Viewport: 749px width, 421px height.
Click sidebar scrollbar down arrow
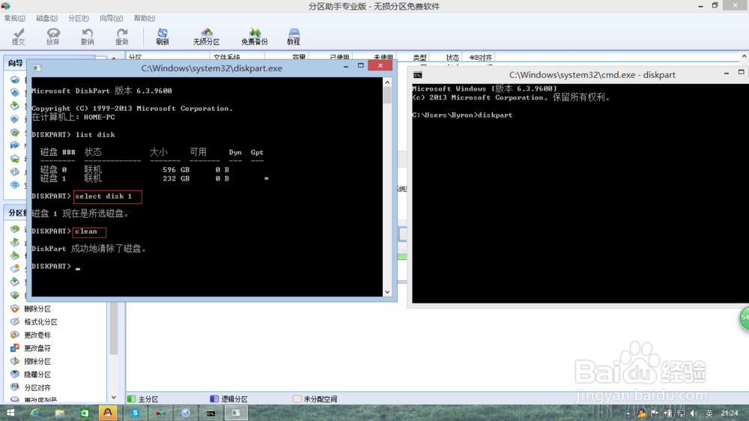click(x=114, y=397)
